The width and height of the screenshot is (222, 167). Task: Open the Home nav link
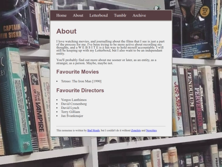point(61,15)
